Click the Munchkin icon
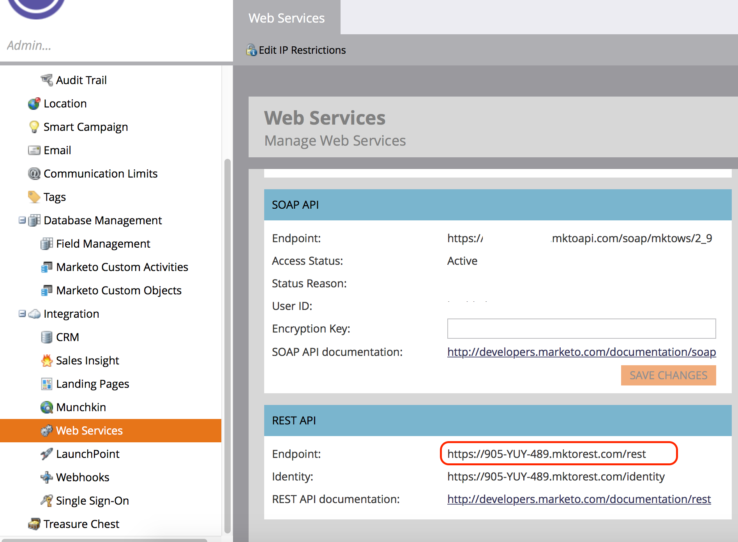The image size is (738, 542). pos(47,407)
